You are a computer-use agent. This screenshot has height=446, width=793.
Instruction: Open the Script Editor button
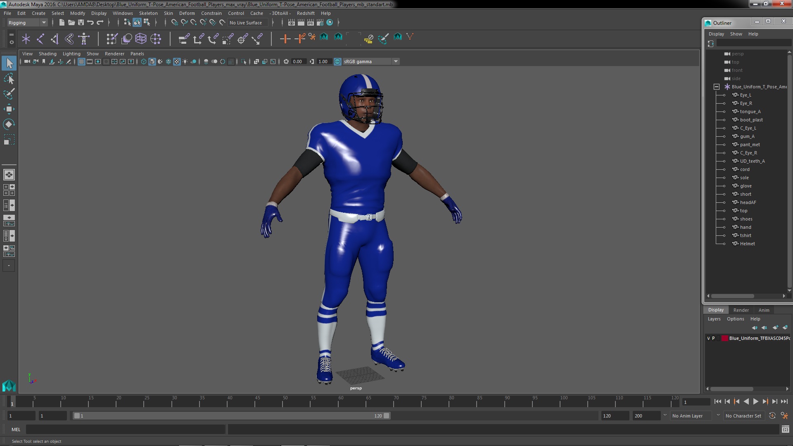point(785,429)
